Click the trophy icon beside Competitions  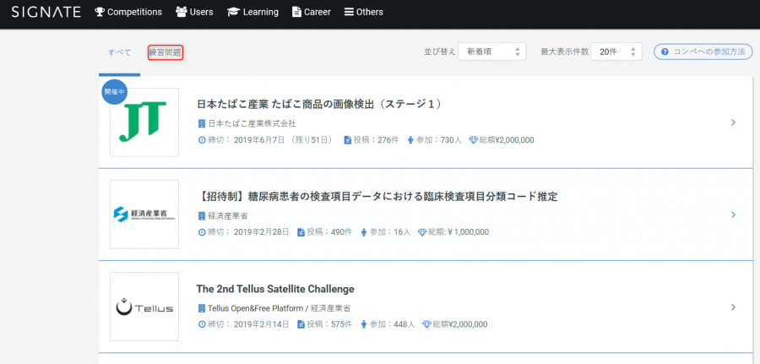[x=100, y=12]
